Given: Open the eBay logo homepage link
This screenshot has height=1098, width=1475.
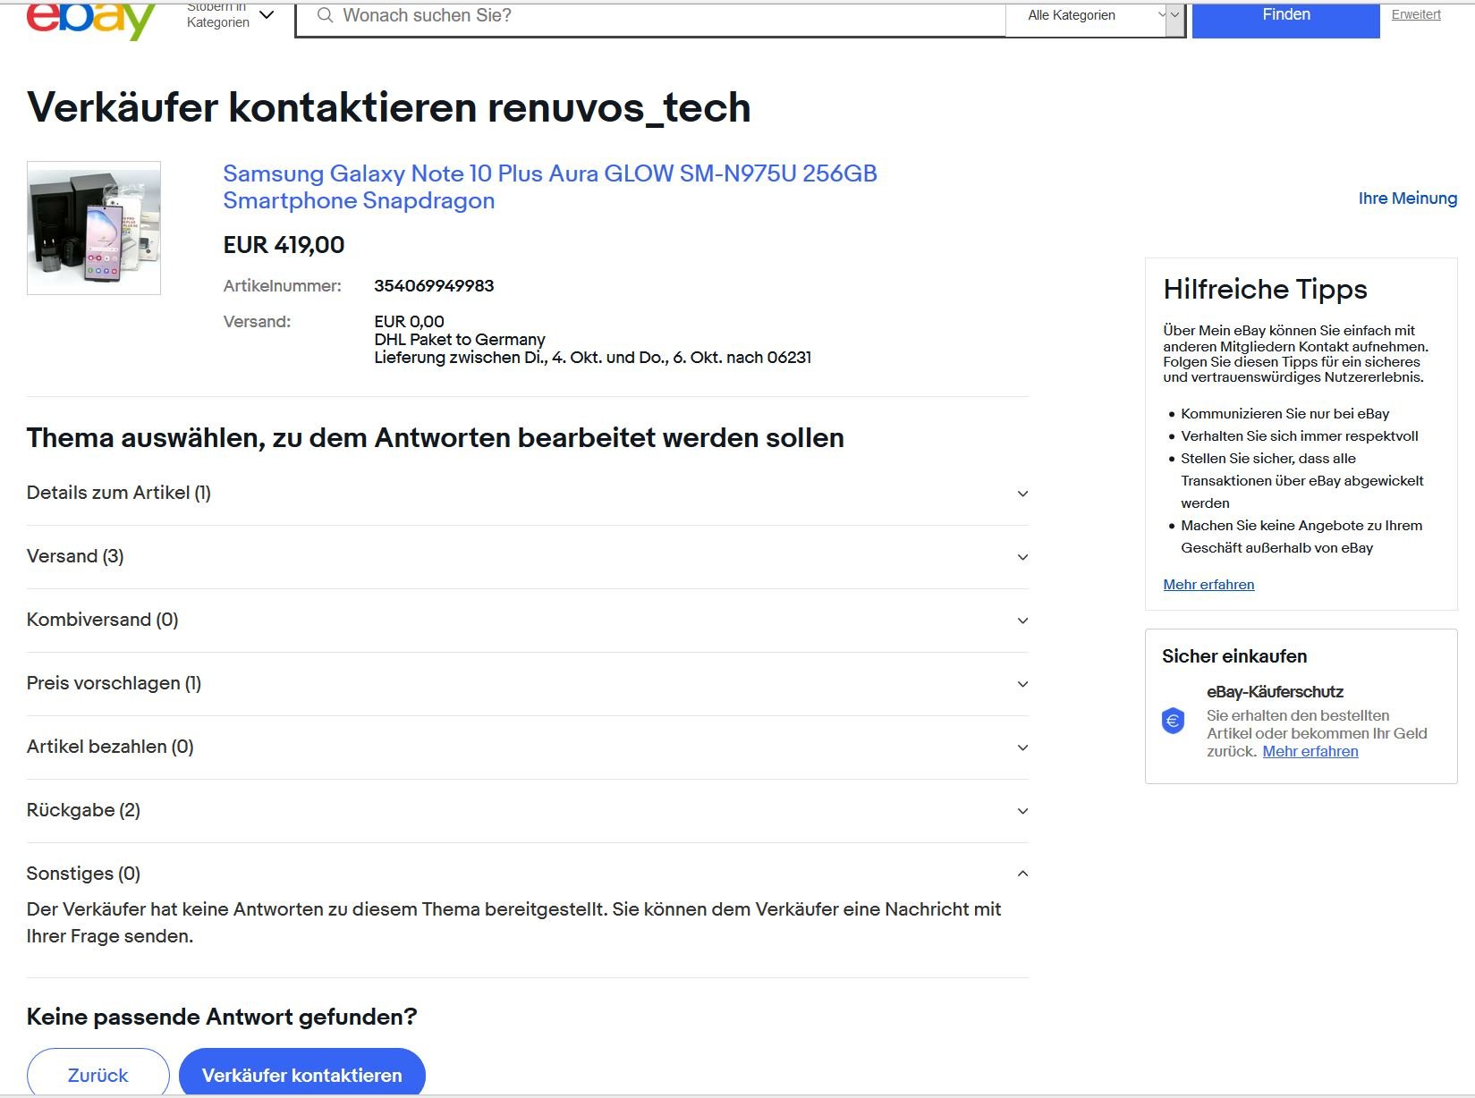Looking at the screenshot, I should point(90,20).
